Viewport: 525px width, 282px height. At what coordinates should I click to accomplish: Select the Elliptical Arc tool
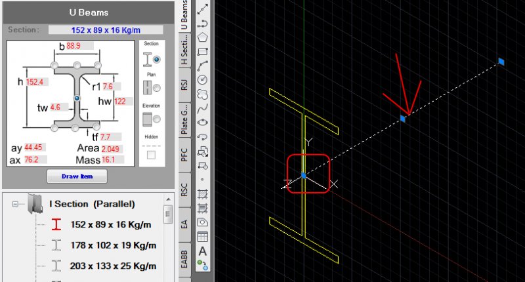click(203, 136)
